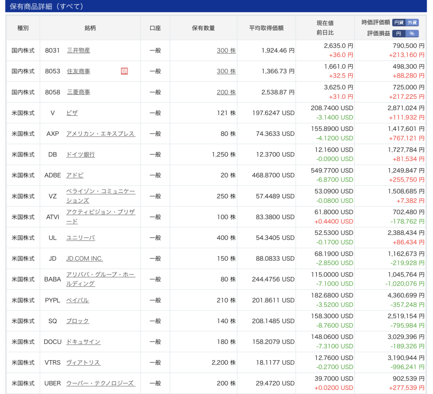This screenshot has width=433, height=394.
Task: Click ticker code 8058
Action: pyautogui.click(x=52, y=92)
